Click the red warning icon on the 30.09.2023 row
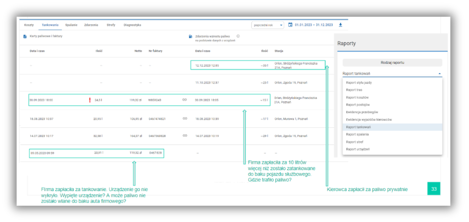Viewport: 469px width, 222px height. (89, 100)
